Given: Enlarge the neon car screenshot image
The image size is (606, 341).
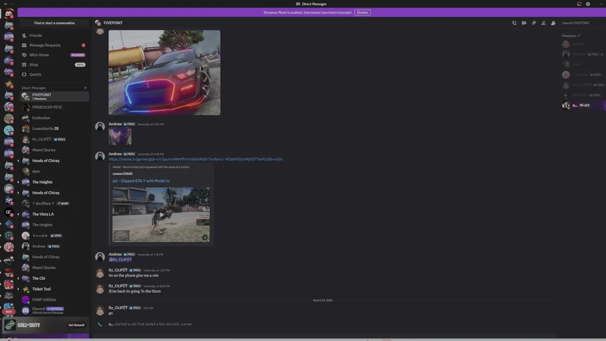Looking at the screenshot, I should click(164, 72).
